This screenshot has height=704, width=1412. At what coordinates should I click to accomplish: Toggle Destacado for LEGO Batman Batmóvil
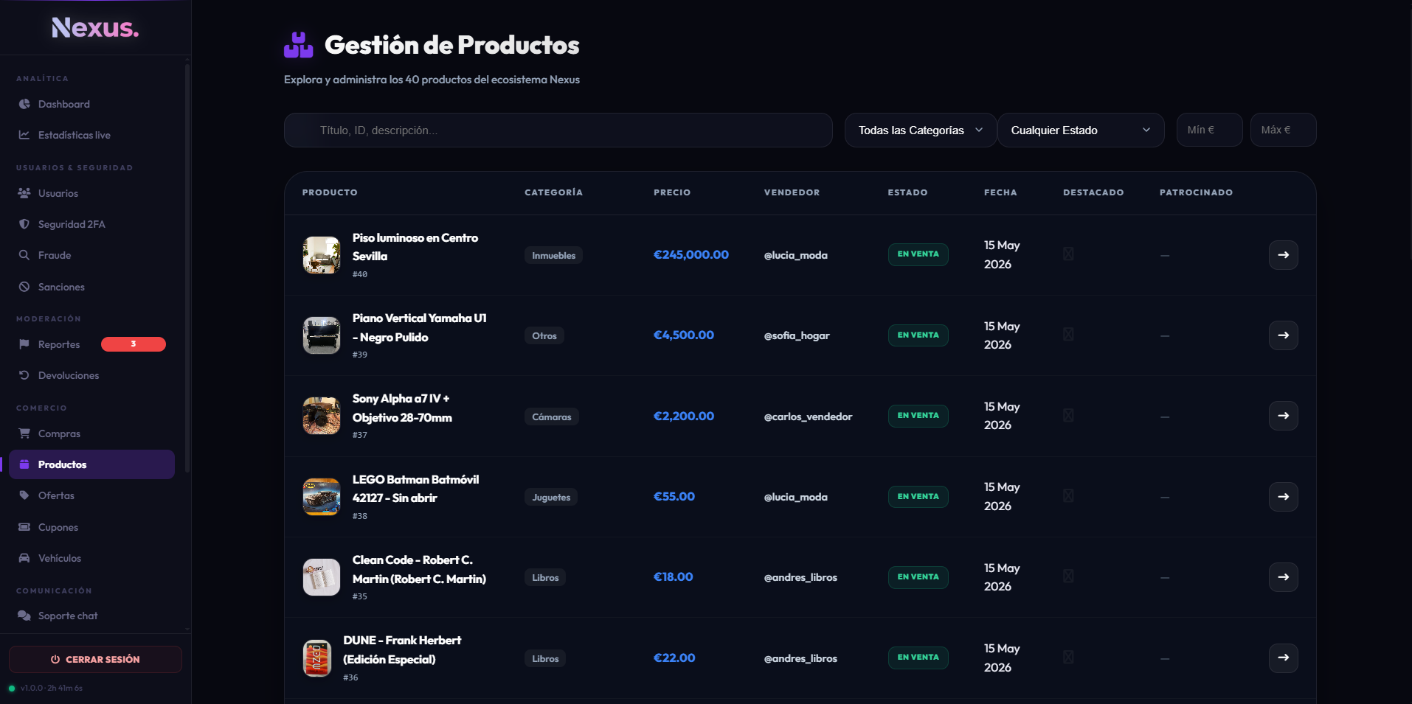click(x=1068, y=496)
